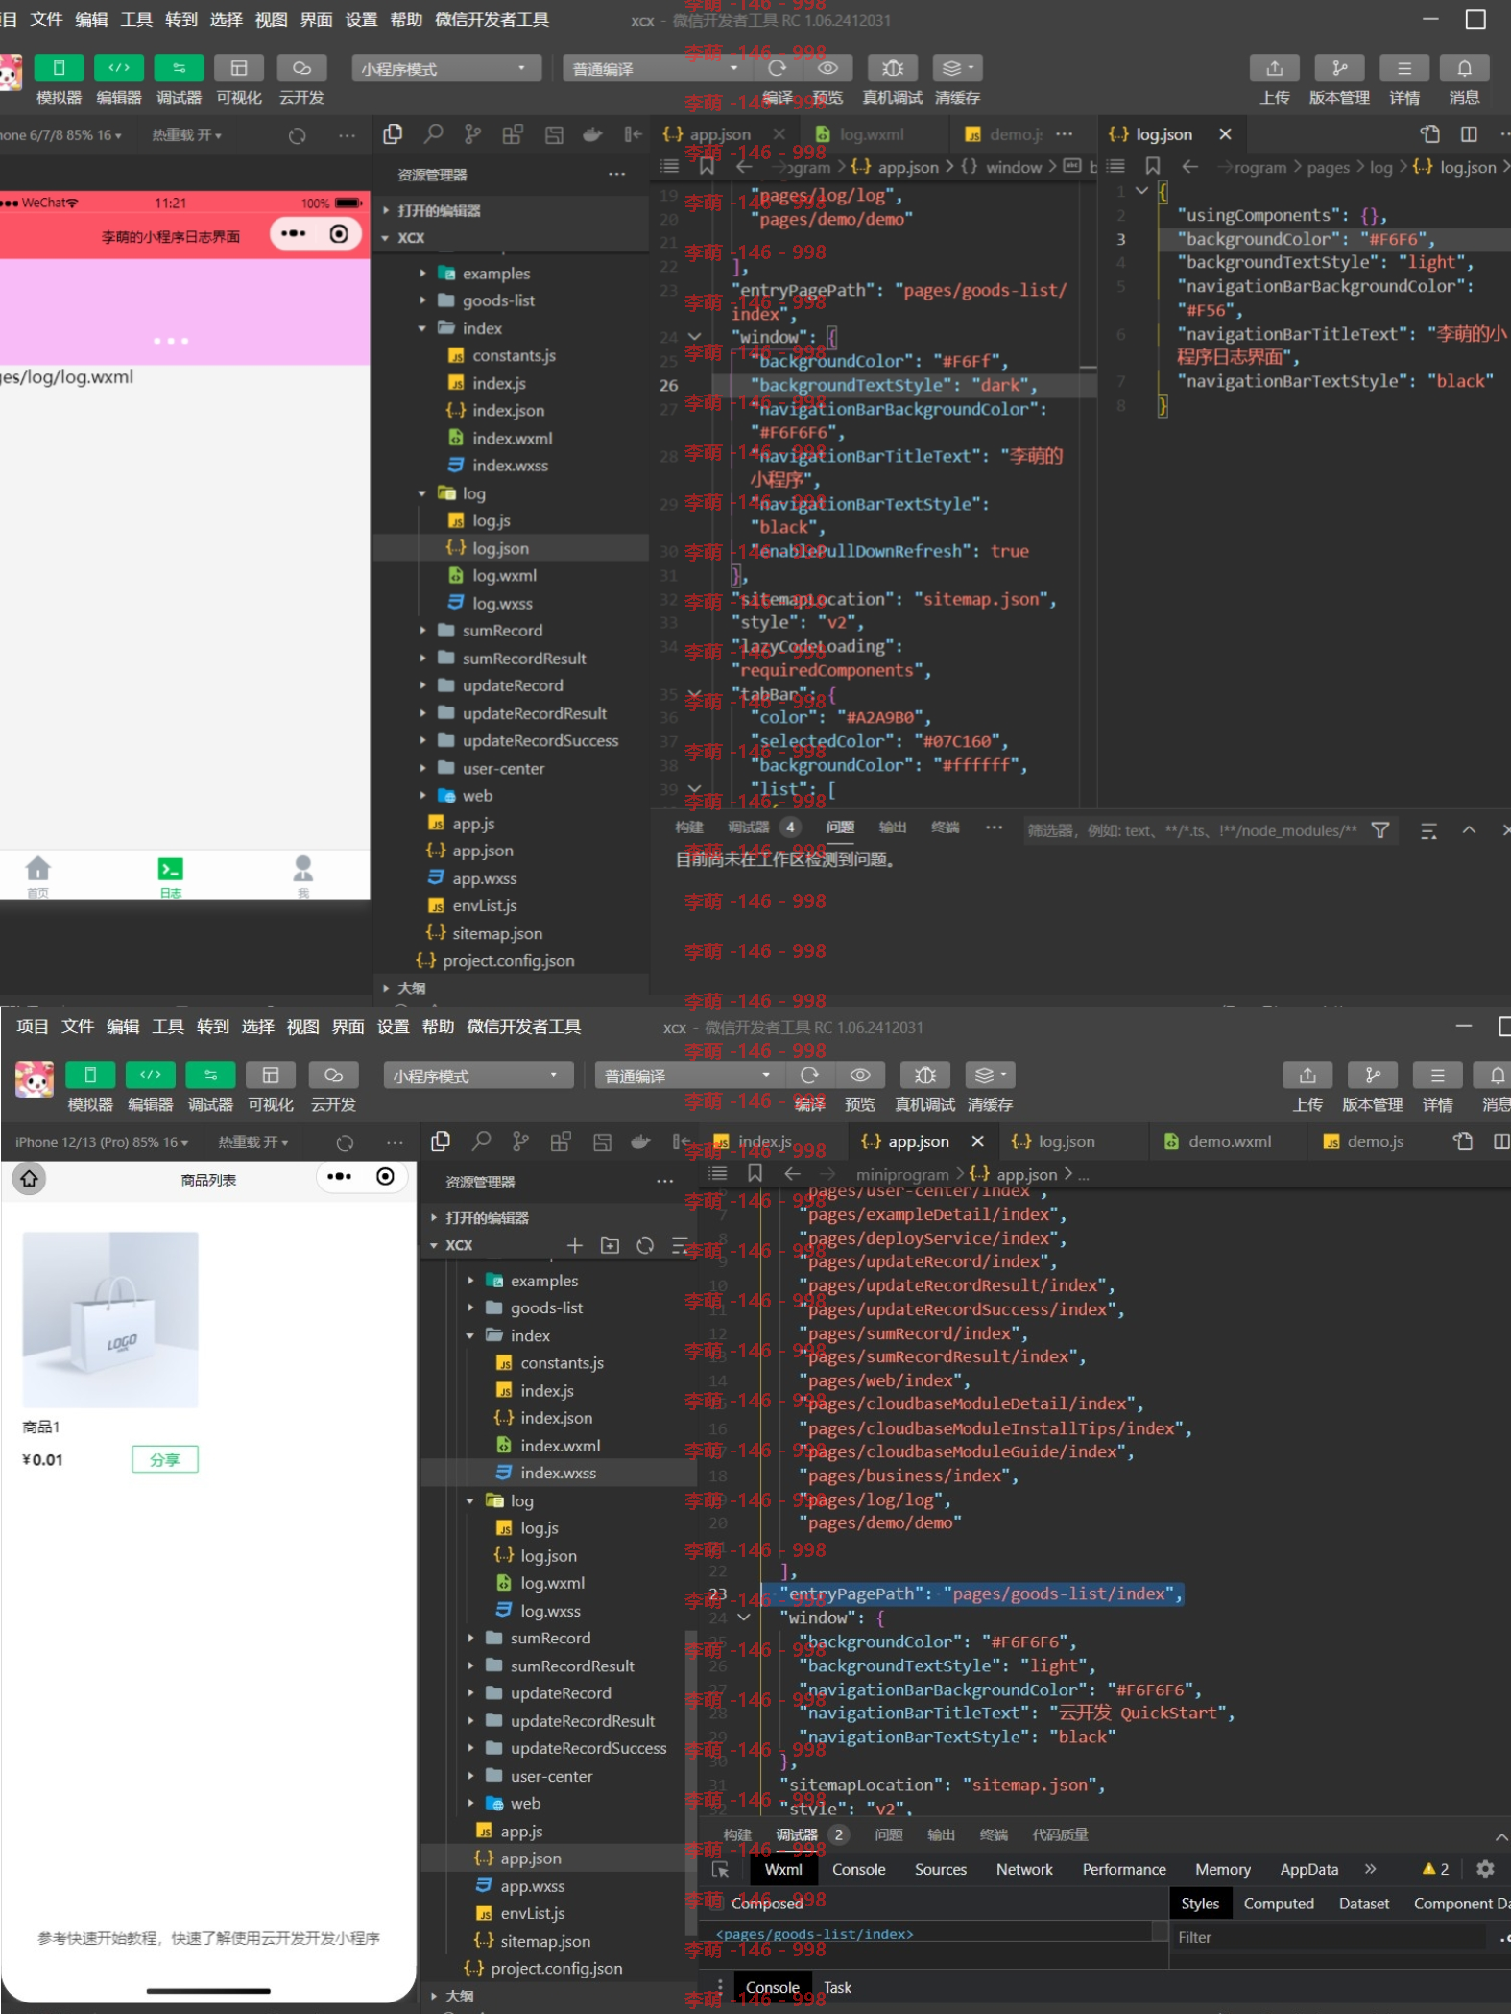
Task: Click the 上传 upload icon in top window
Action: pos(1275,68)
